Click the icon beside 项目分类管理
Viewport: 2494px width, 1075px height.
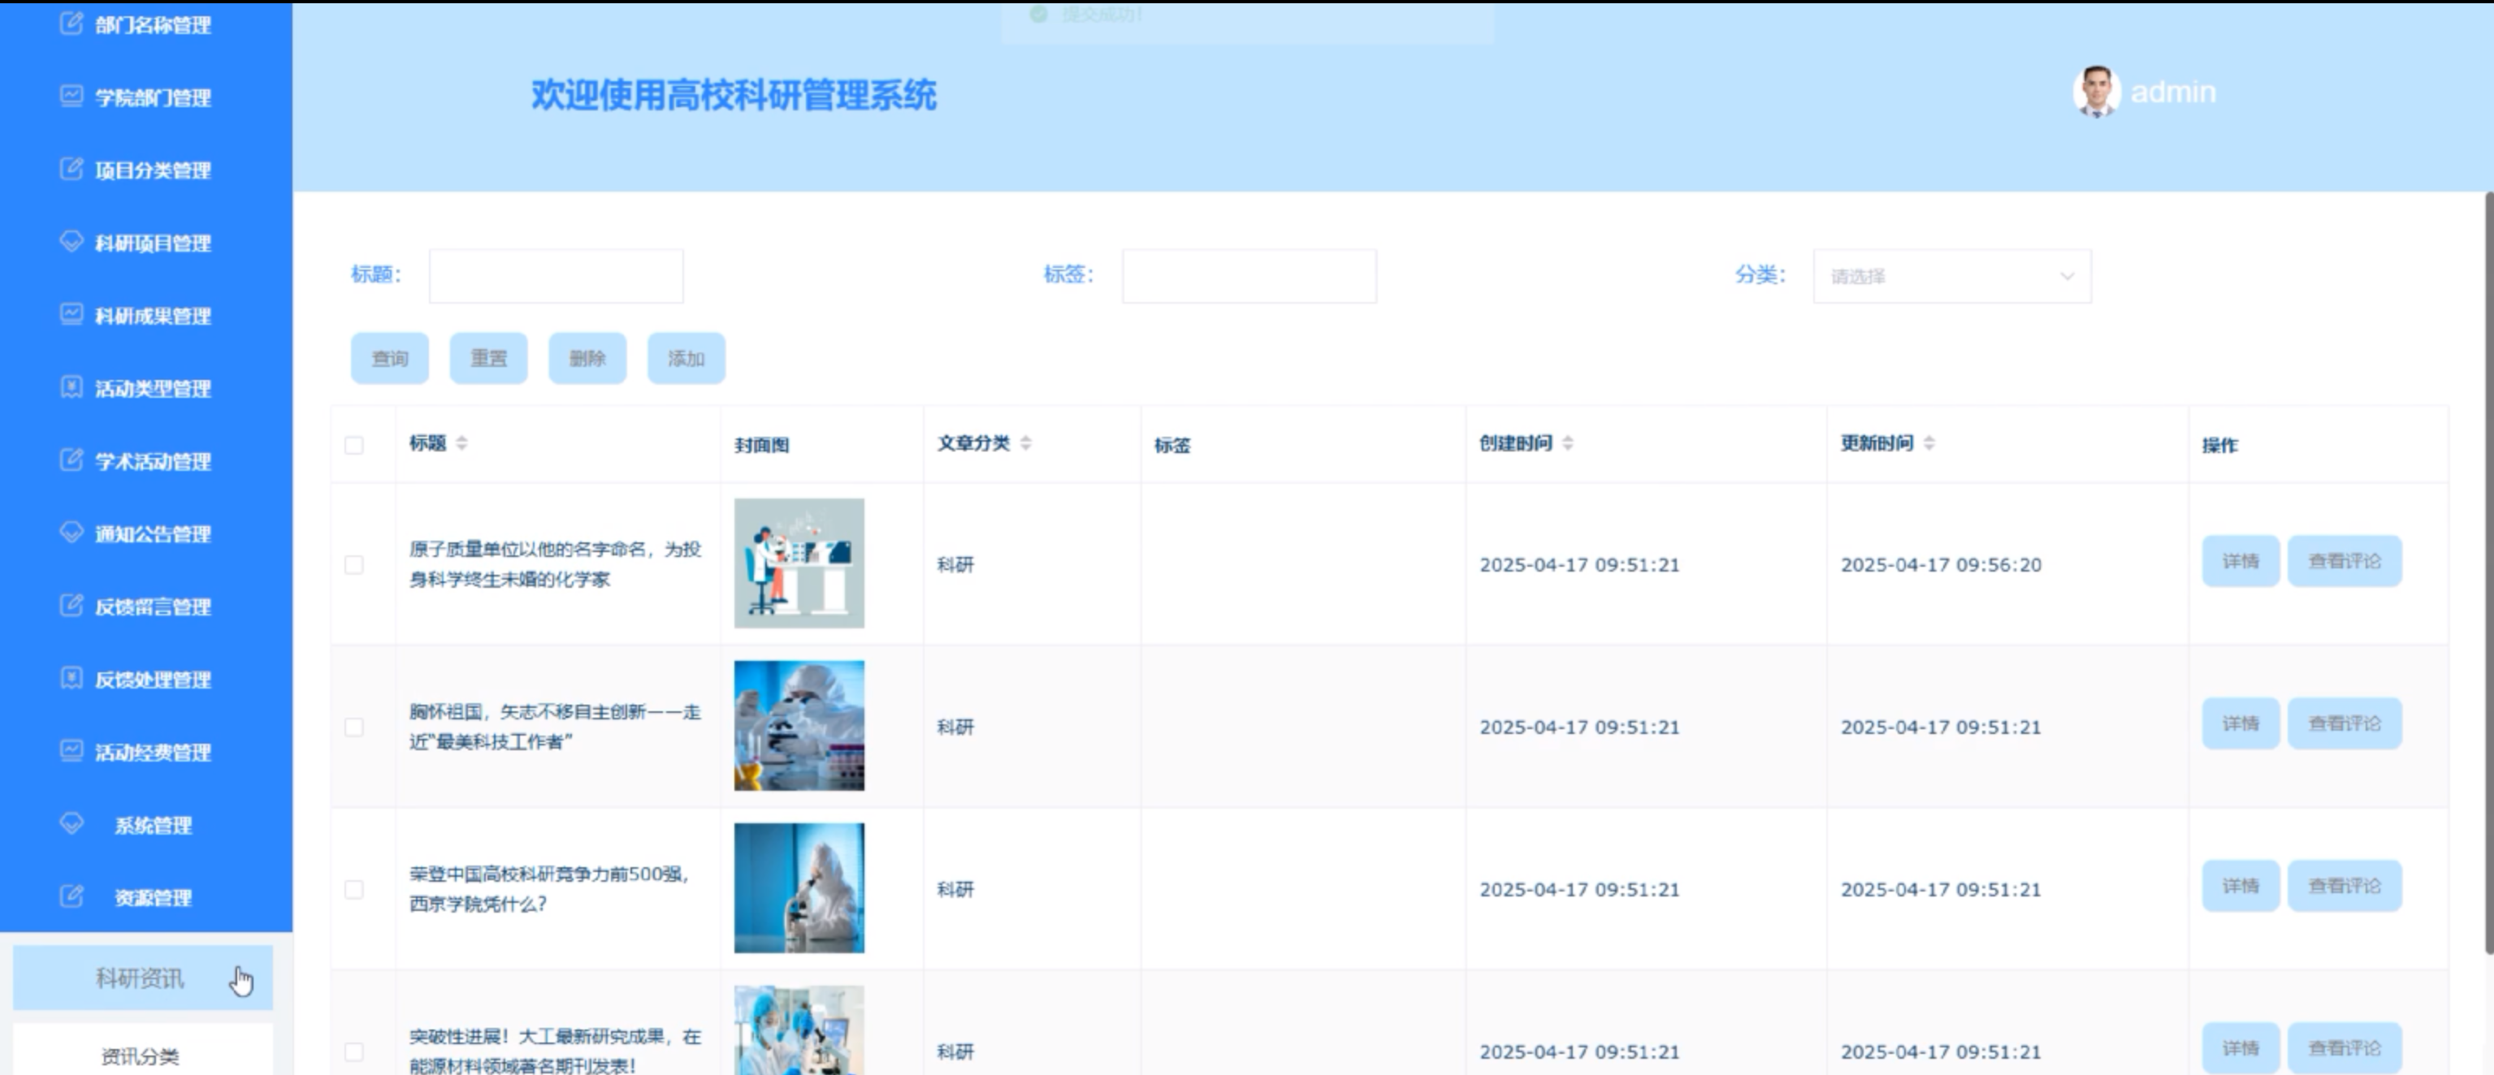coord(71,168)
